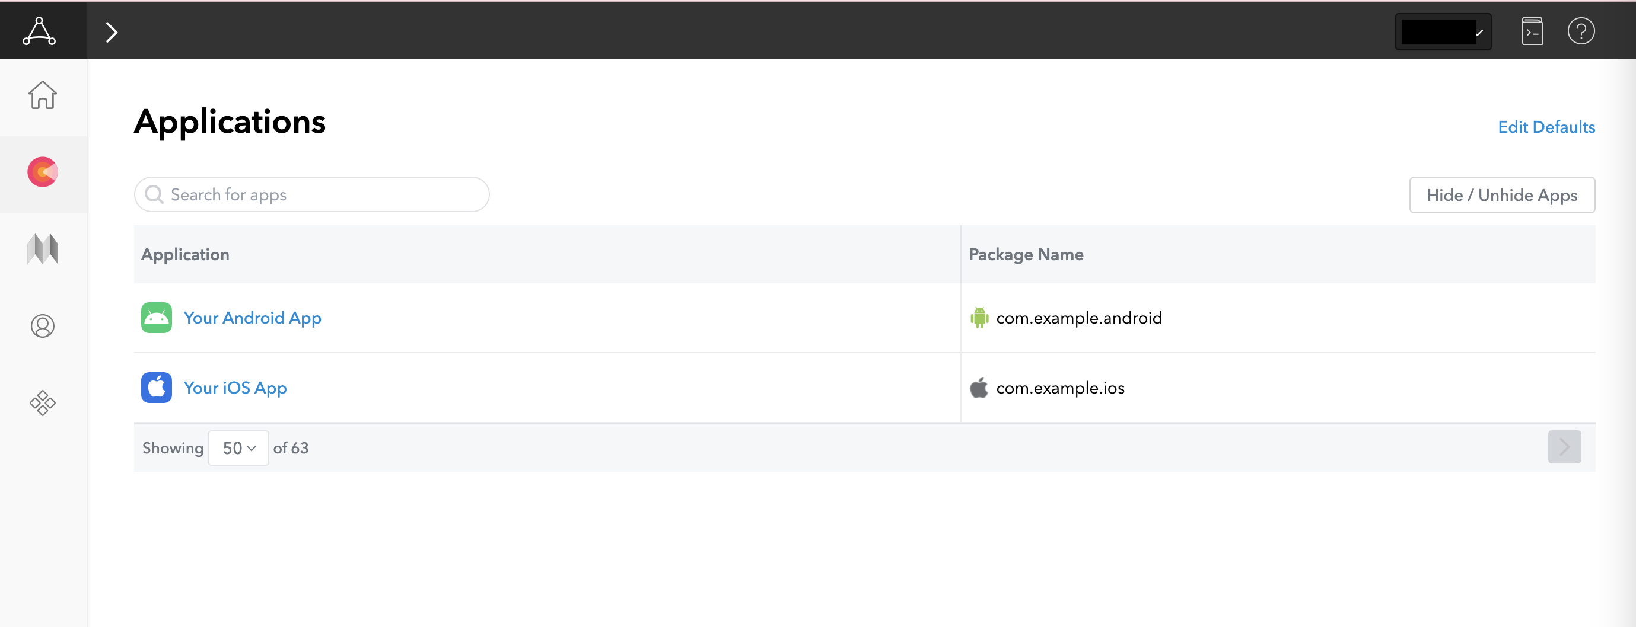The image size is (1636, 627).
Task: Open the account selector dropdown in top bar
Action: 1443,31
